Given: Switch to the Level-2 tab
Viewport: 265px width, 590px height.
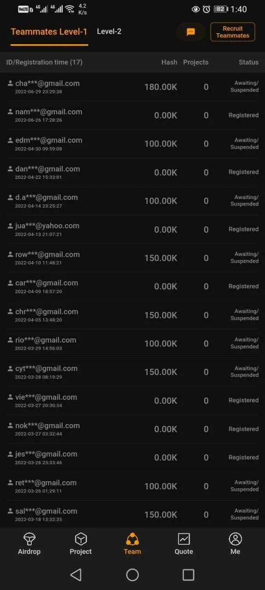Looking at the screenshot, I should point(109,31).
